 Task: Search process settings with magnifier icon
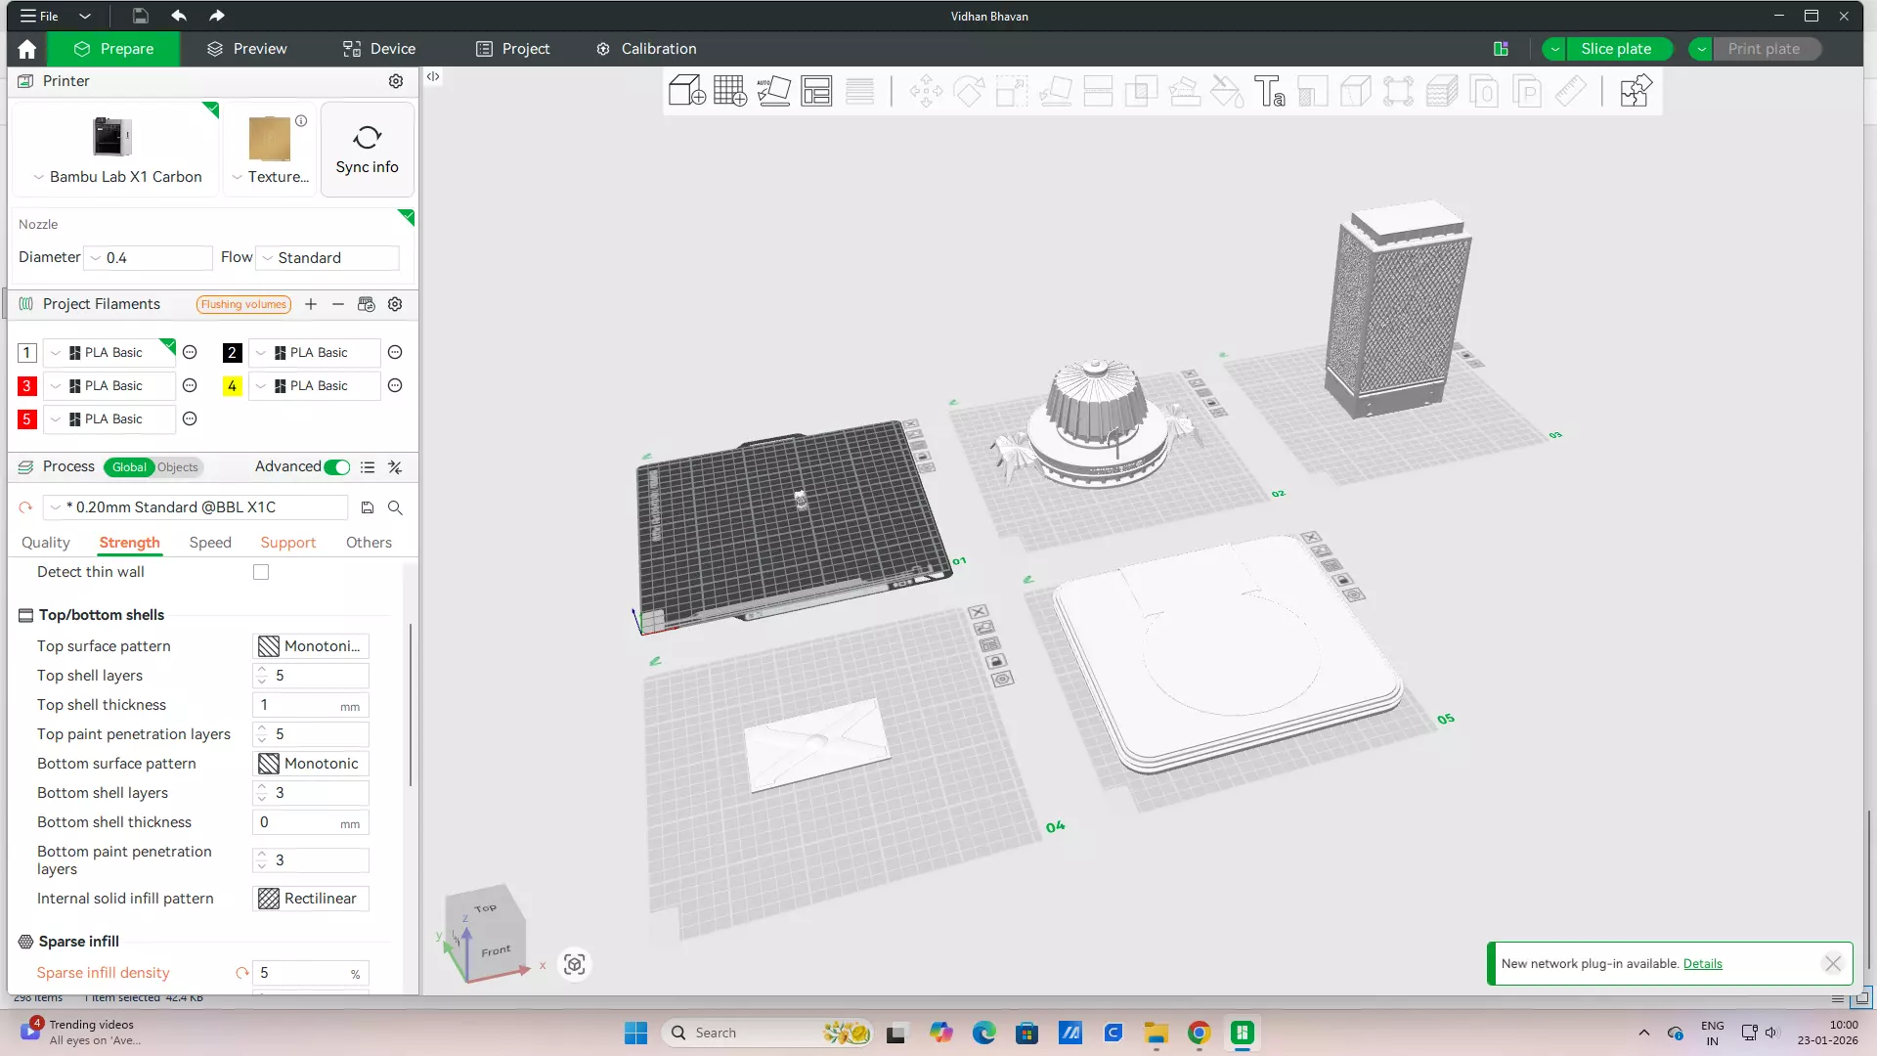(x=395, y=507)
